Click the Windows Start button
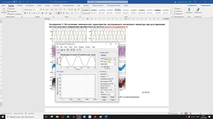Screen dimensions: 213x119 [x=3, y=117]
